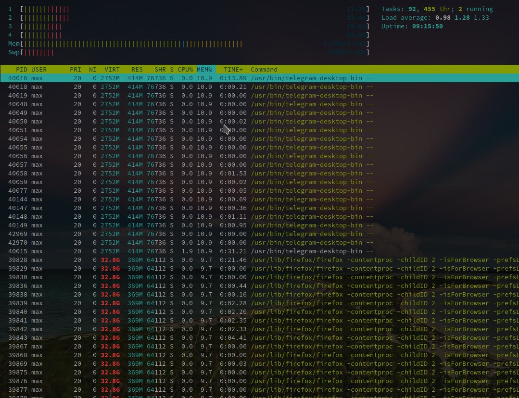Click the Load average 0.98 1.28 1.33 text
This screenshot has height=398, width=519.
pyautogui.click(x=435, y=18)
